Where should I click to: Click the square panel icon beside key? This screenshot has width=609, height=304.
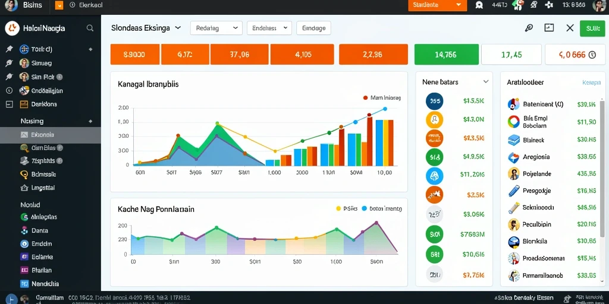point(549,27)
